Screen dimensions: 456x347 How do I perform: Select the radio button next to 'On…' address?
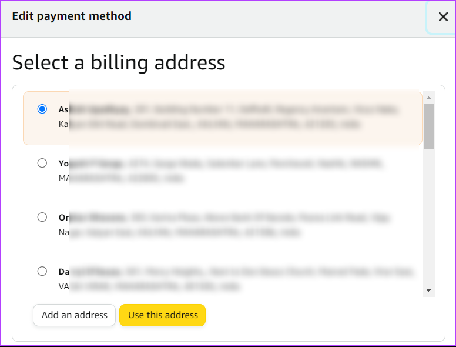tap(42, 217)
